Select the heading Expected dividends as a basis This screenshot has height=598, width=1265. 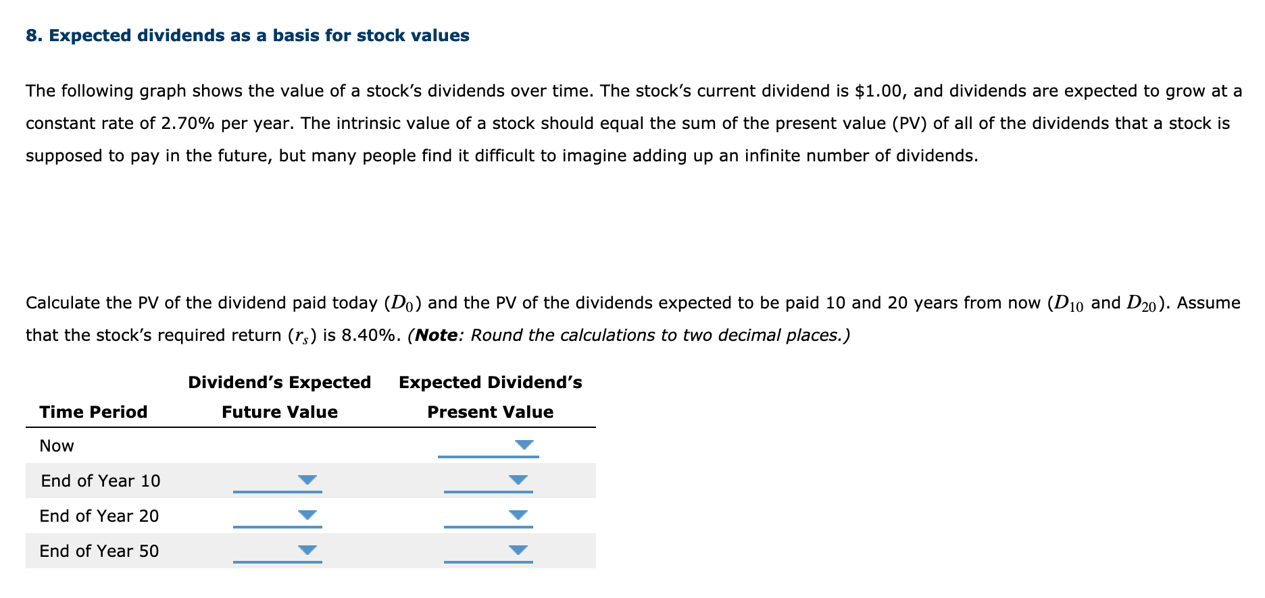click(x=247, y=35)
